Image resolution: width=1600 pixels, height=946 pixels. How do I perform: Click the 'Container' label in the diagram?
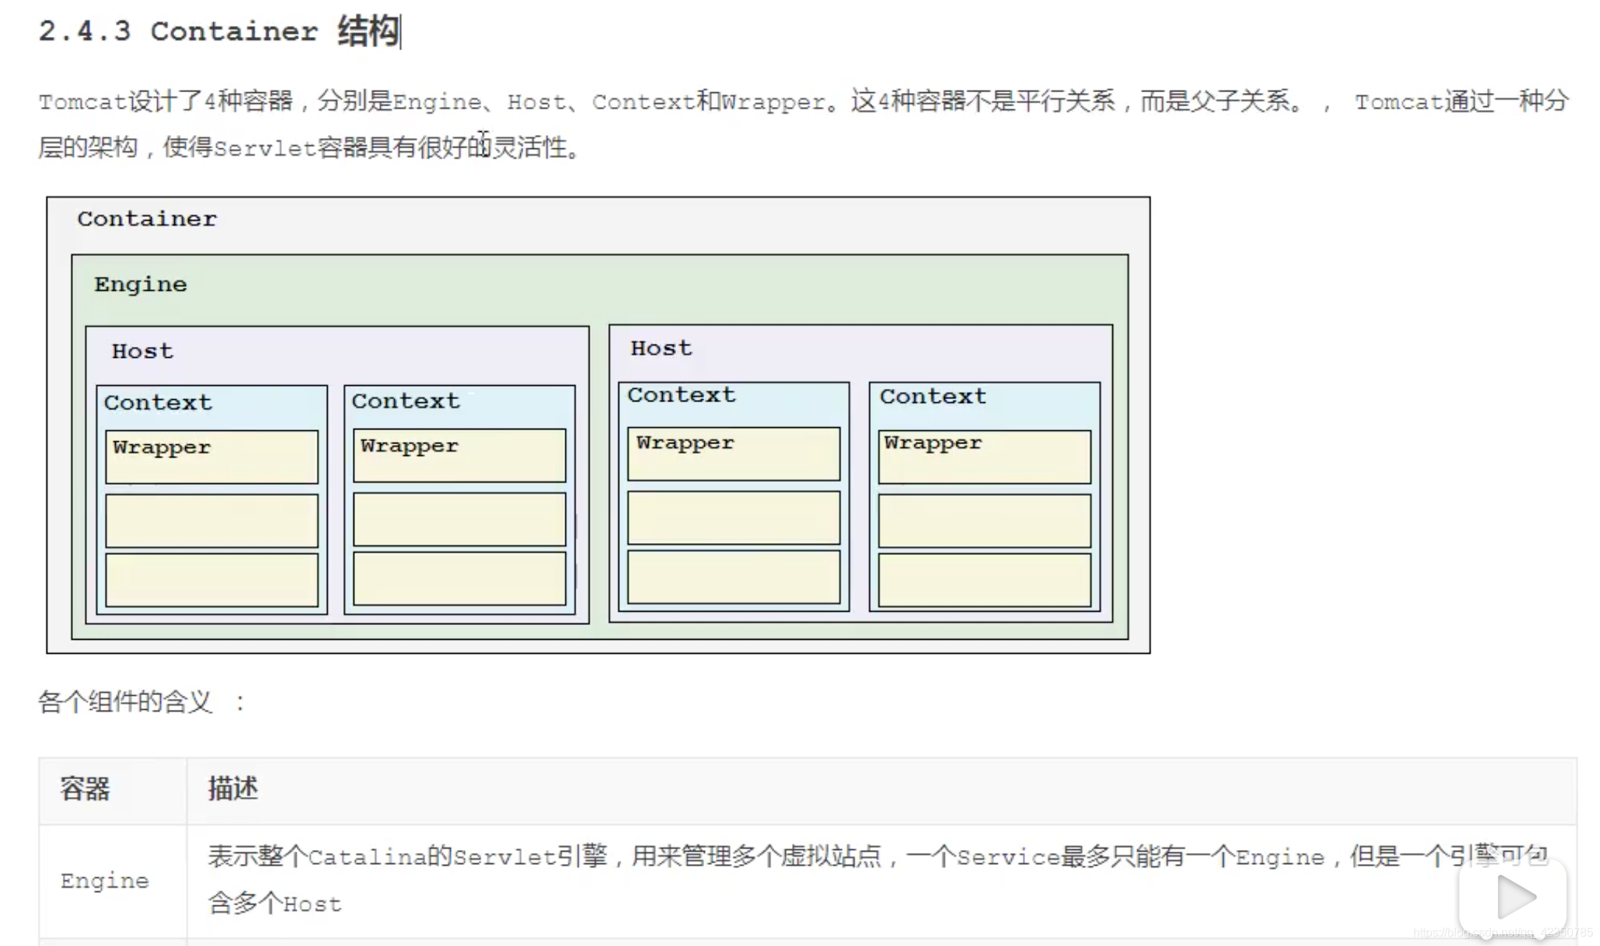click(147, 219)
